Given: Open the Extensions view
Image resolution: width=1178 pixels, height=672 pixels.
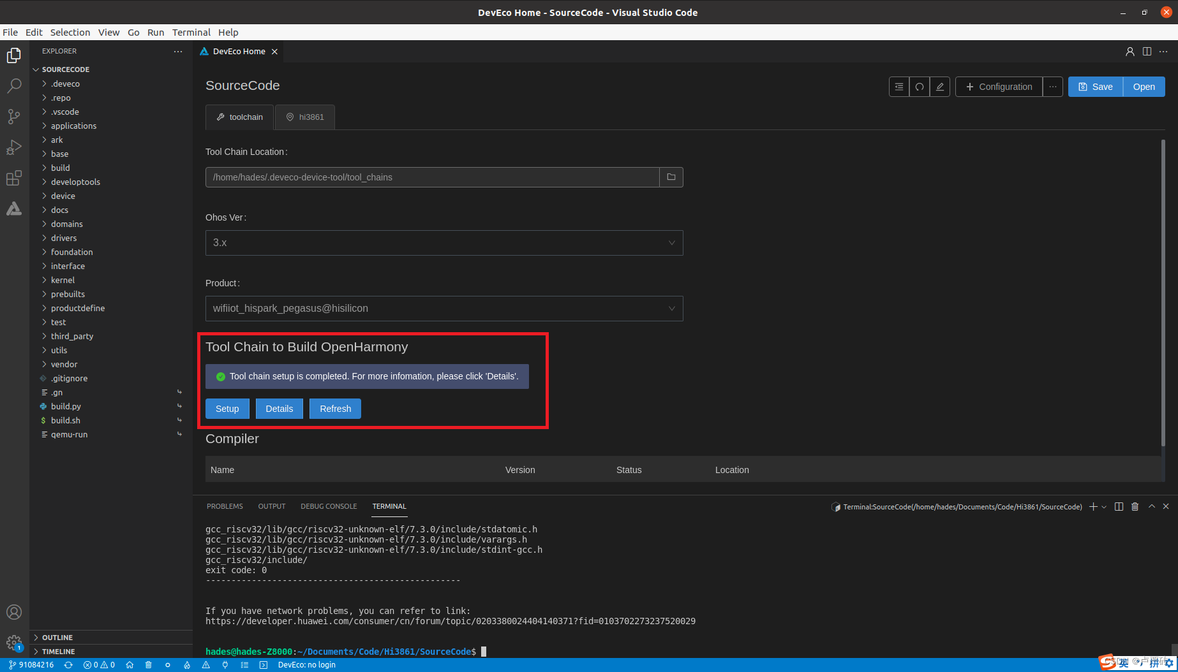Looking at the screenshot, I should (14, 178).
